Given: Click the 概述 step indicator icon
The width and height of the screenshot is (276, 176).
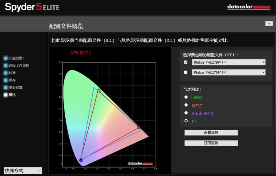Looking at the screenshot, I should pos(6,95).
